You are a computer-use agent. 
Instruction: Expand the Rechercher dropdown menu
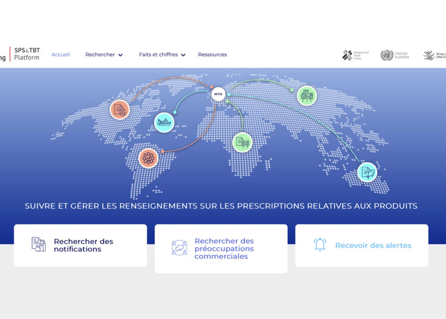click(104, 55)
